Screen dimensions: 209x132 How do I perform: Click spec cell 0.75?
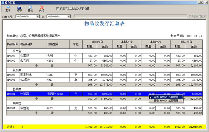pyautogui.click(x=58, y=108)
